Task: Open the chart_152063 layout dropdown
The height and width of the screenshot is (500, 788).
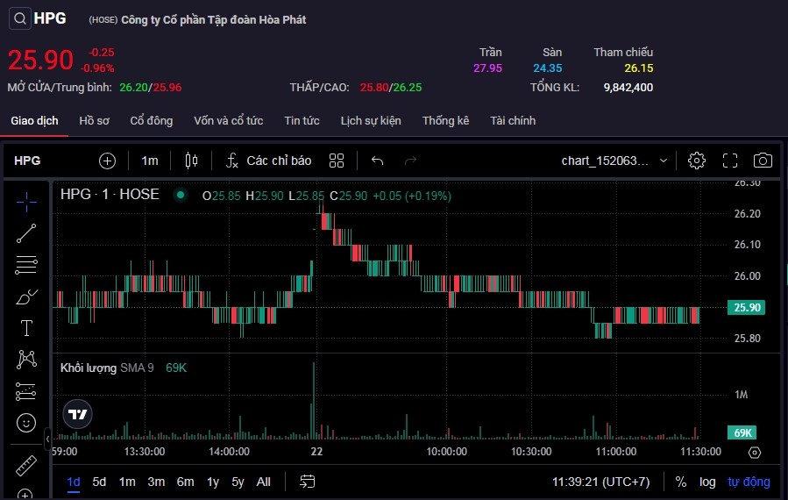Action: (x=614, y=161)
